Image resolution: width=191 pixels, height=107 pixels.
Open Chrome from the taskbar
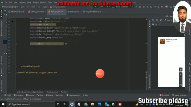click(86, 104)
